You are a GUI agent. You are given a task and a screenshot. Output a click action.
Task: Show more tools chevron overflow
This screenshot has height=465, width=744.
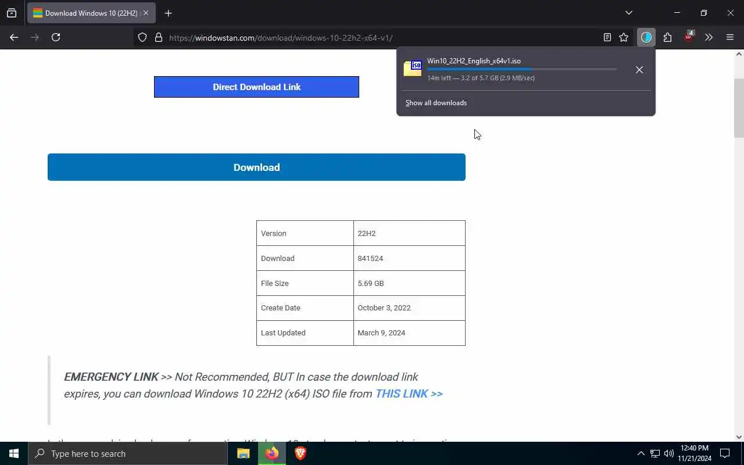pyautogui.click(x=709, y=37)
